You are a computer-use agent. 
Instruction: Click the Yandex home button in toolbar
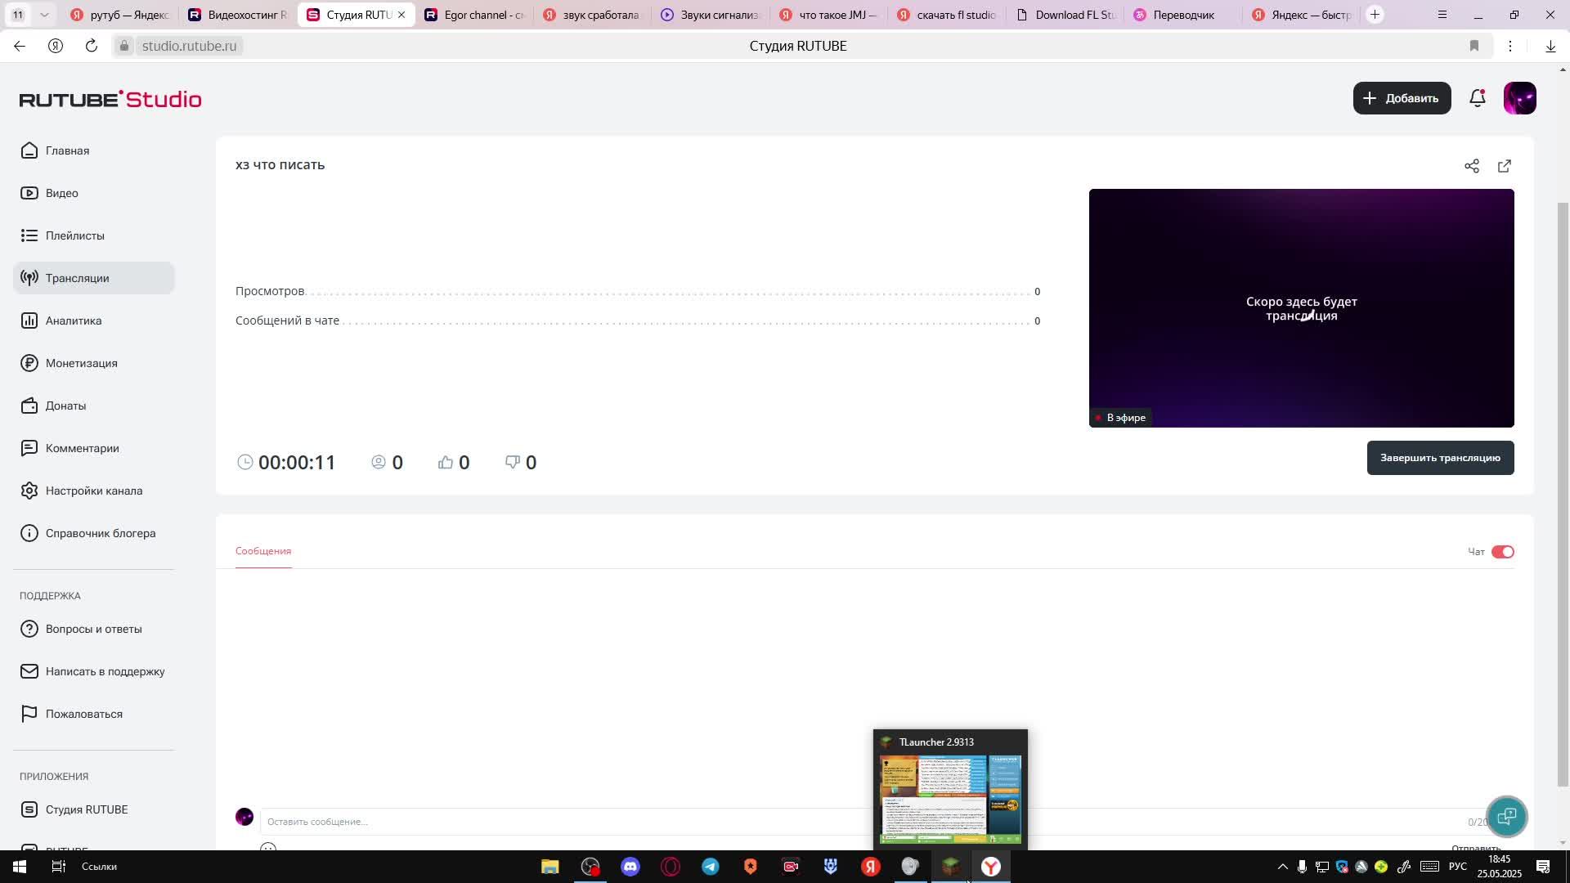pyautogui.click(x=56, y=46)
